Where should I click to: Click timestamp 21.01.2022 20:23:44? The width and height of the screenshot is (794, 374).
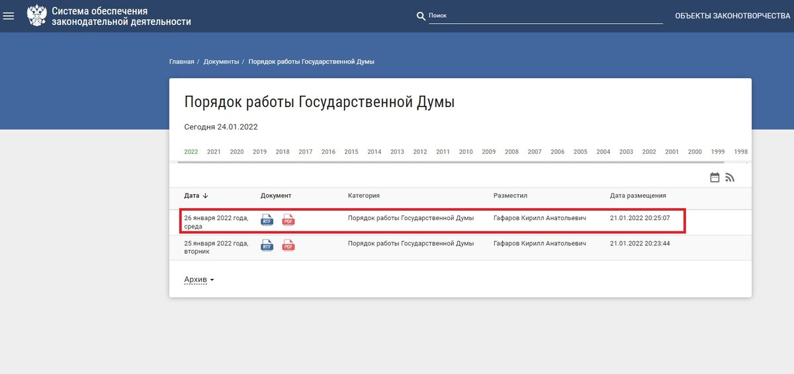point(640,243)
